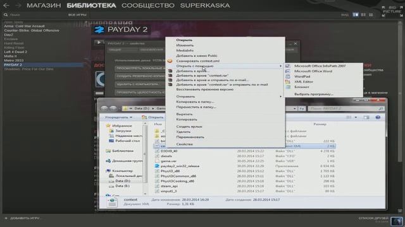Click the Explorer search magnifier icon
Viewport: 405px width, 227px height.
click(x=381, y=108)
